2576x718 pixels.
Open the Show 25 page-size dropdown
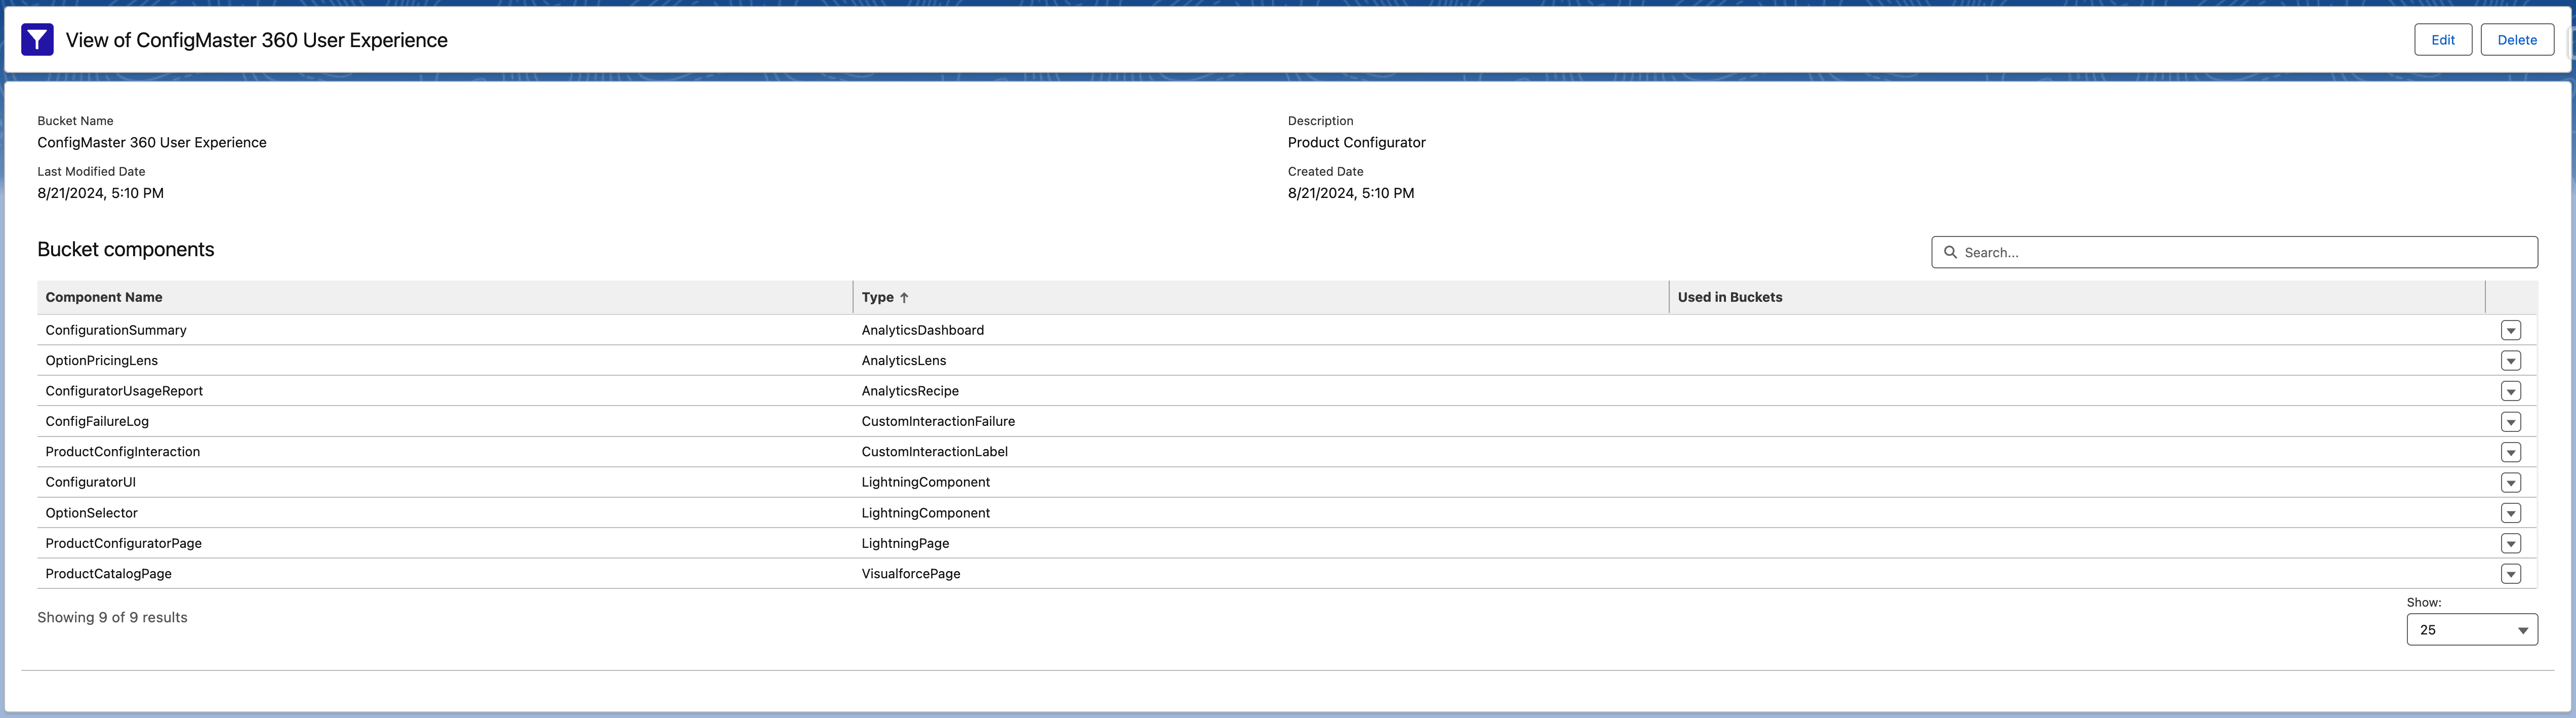pos(2472,630)
